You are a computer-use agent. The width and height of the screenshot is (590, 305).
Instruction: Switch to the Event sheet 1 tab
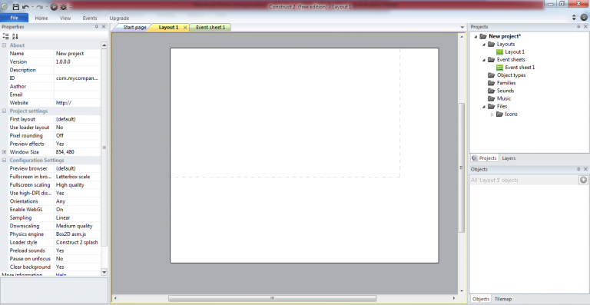(210, 28)
